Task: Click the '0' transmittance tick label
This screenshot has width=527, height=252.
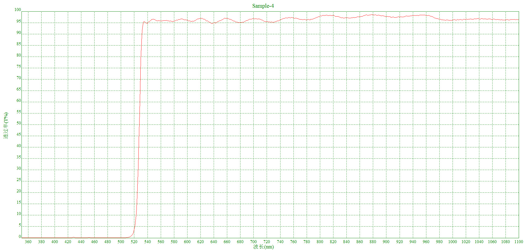Action: coord(20,237)
